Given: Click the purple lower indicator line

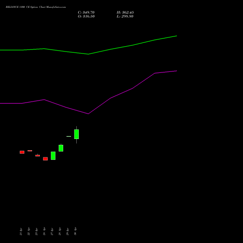Looking at the screenshot, I should [x=88, y=114].
